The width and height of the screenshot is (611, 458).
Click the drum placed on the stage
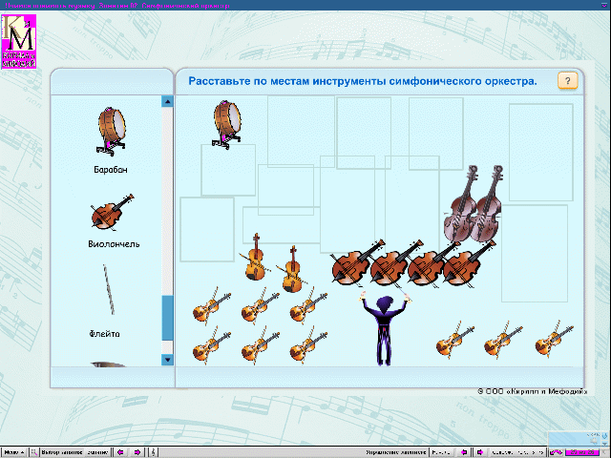pyautogui.click(x=227, y=122)
